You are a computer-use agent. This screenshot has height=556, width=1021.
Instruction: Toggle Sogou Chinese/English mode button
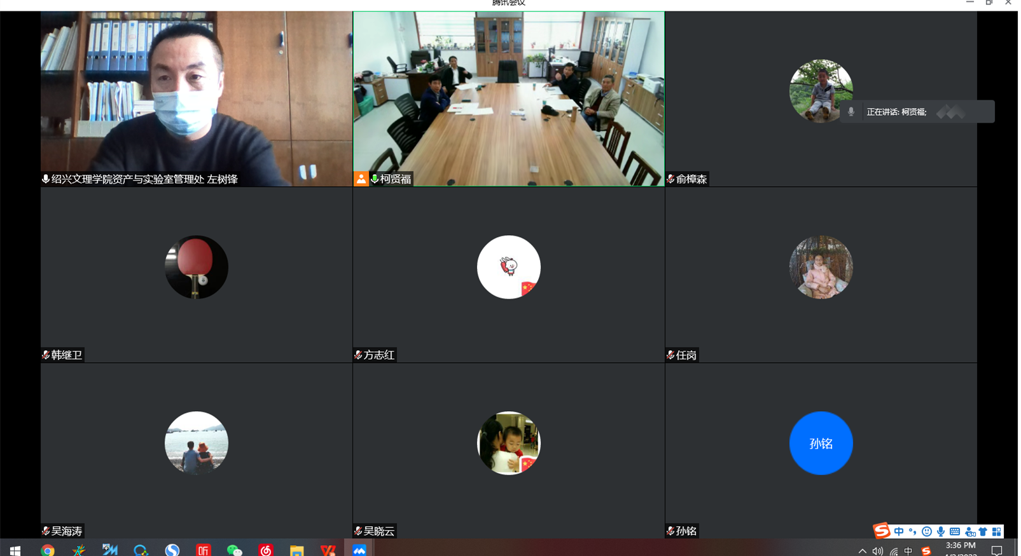(898, 531)
